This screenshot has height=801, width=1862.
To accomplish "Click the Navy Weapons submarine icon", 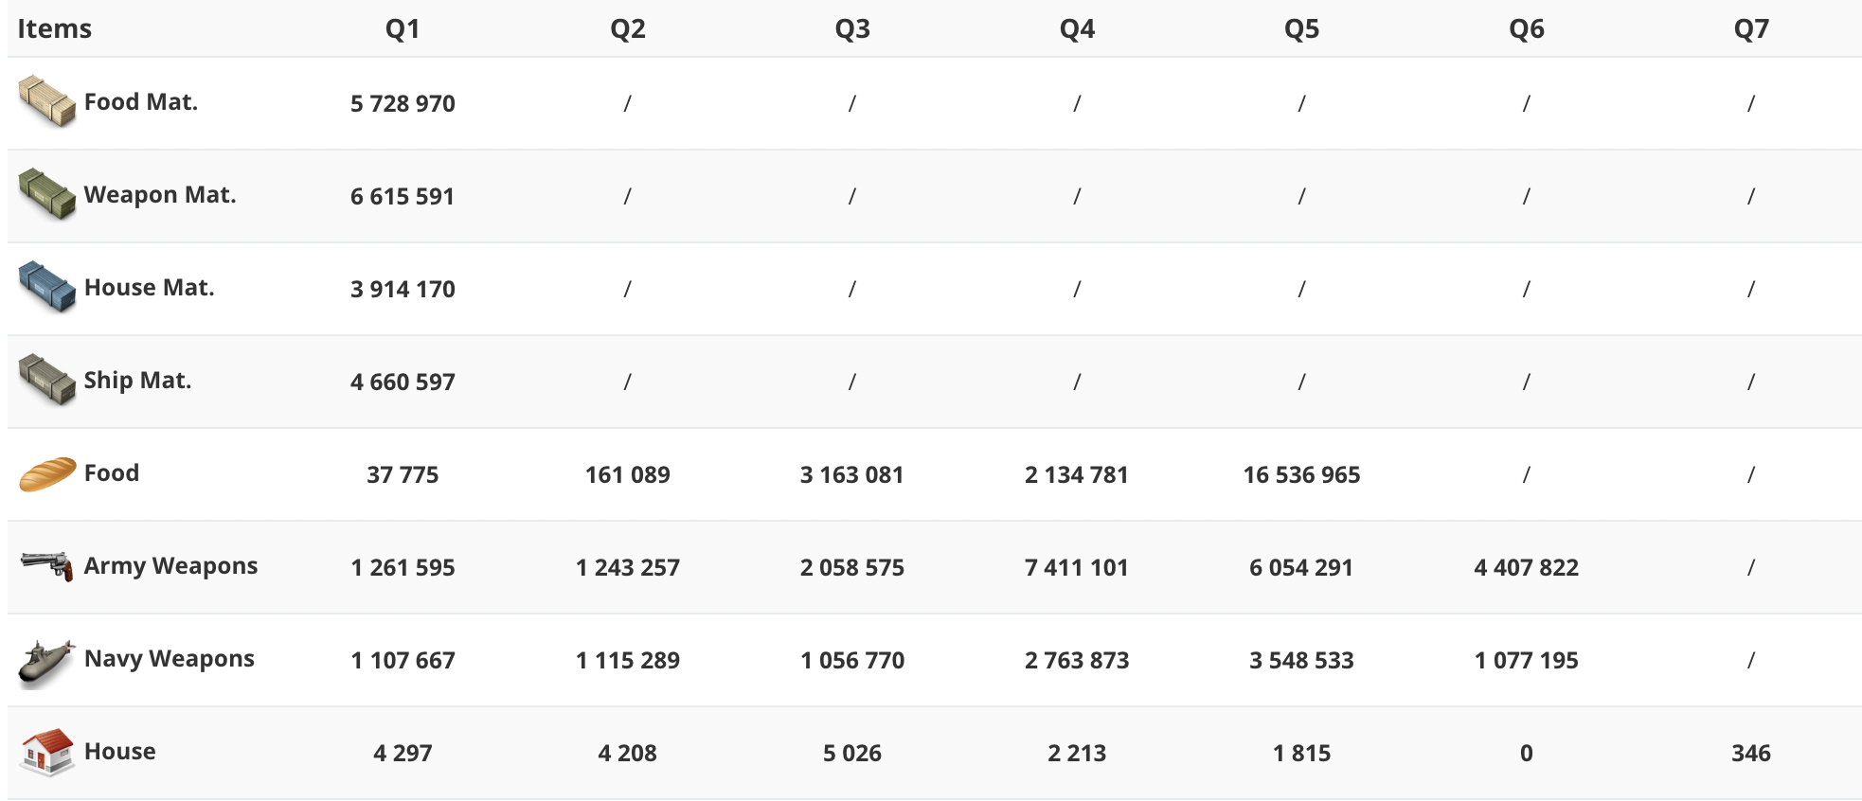I will pyautogui.click(x=46, y=661).
